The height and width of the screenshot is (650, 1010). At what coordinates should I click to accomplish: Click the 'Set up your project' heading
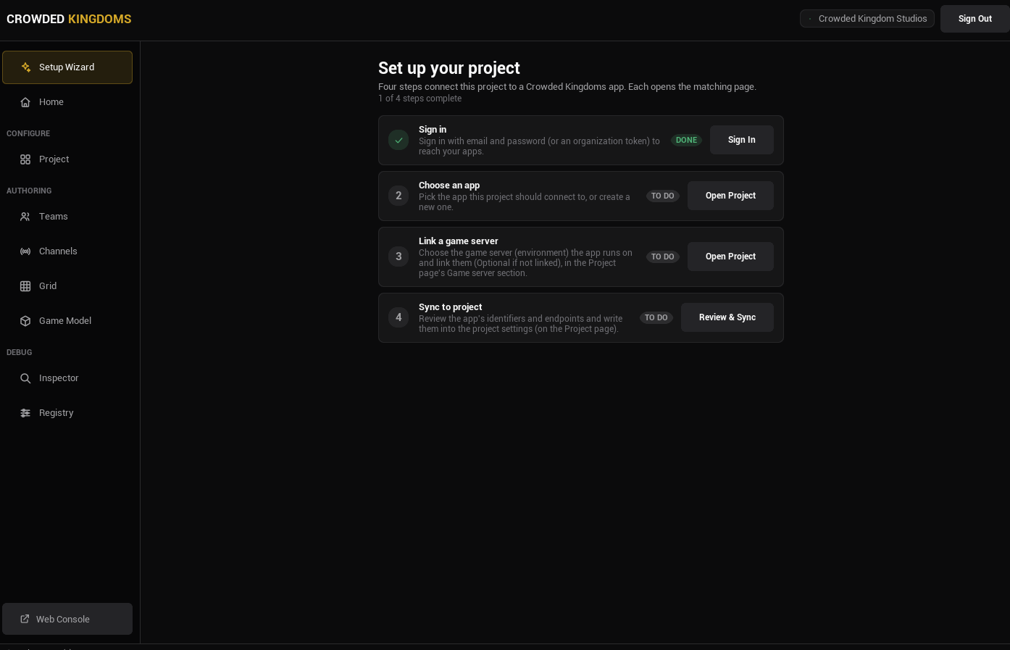[449, 68]
